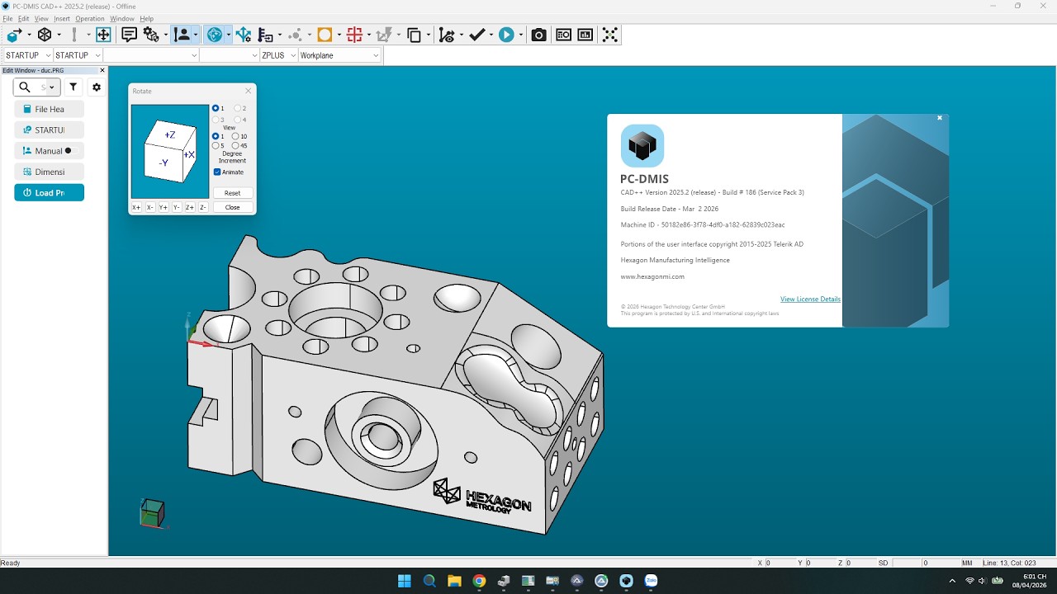Open Chrome from the taskbar

tap(479, 581)
